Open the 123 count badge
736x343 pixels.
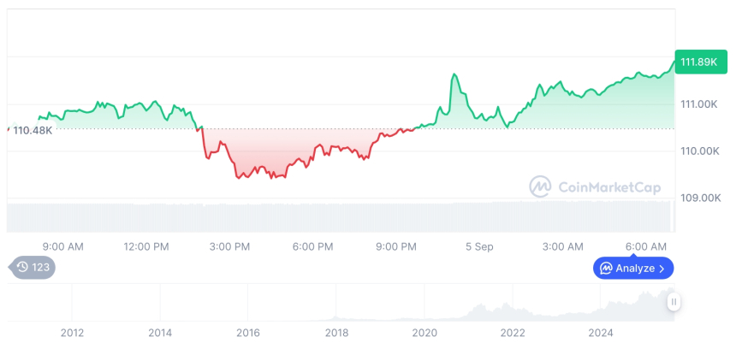point(41,268)
